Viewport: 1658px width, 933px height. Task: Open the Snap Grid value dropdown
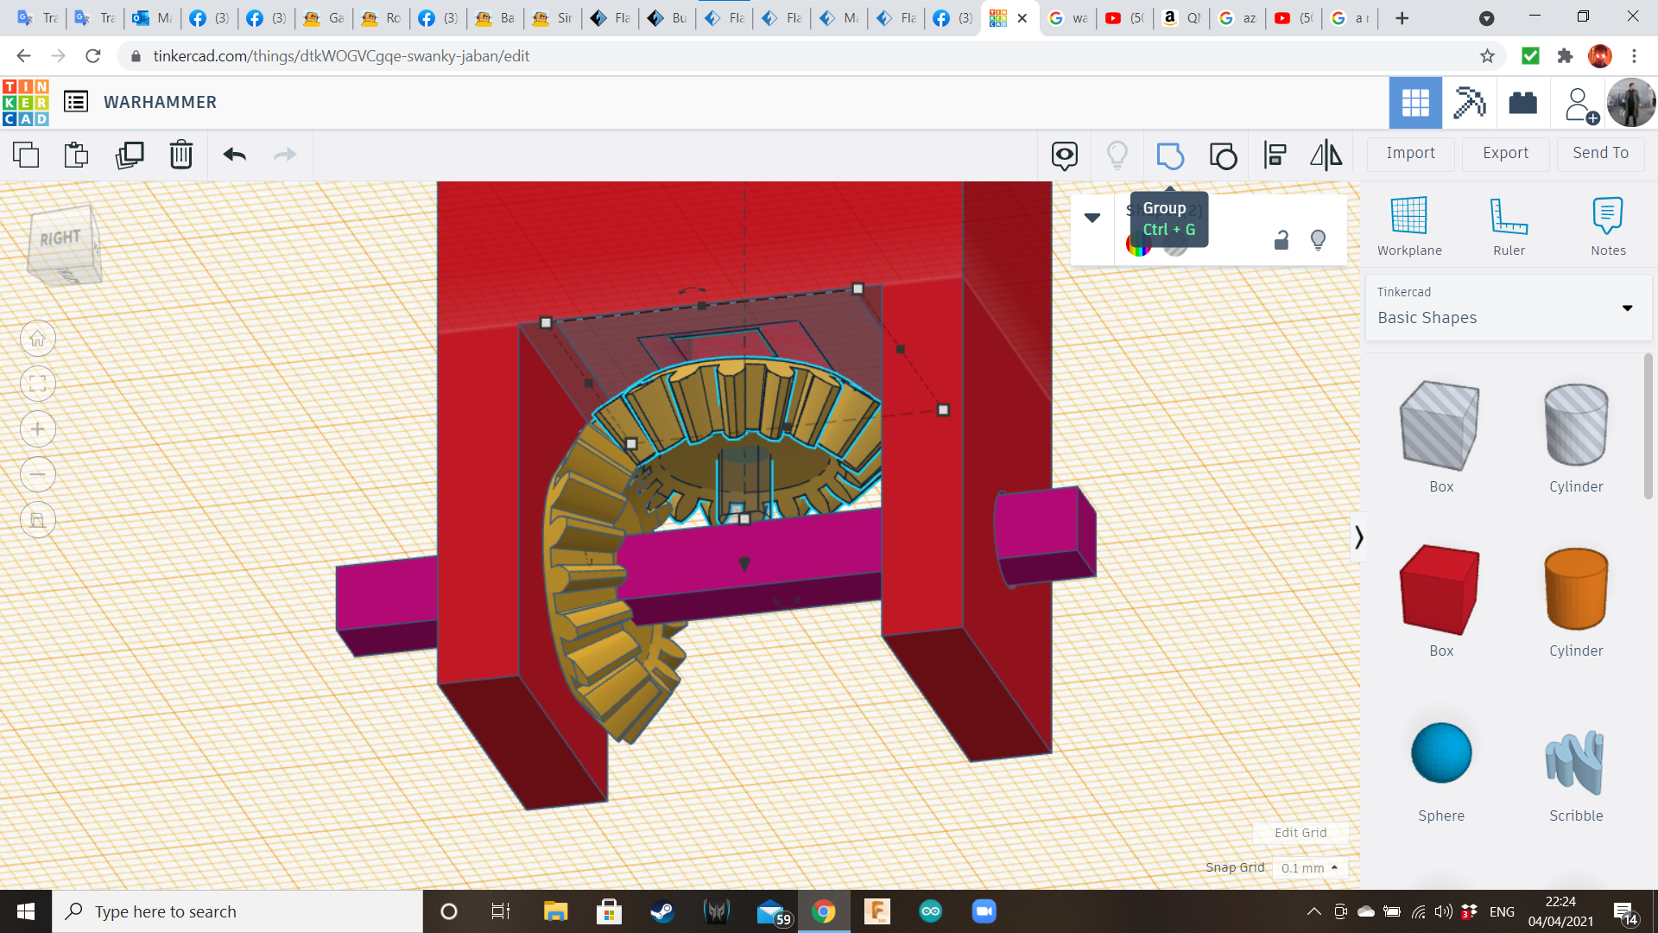point(1309,868)
